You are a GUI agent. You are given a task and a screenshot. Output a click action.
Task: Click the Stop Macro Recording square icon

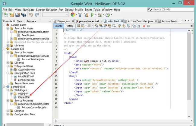[148, 26]
